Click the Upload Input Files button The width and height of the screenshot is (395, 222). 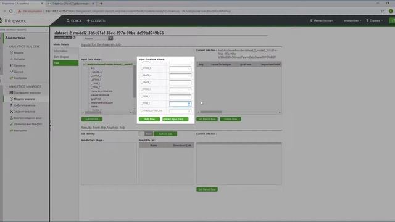[x=175, y=119]
